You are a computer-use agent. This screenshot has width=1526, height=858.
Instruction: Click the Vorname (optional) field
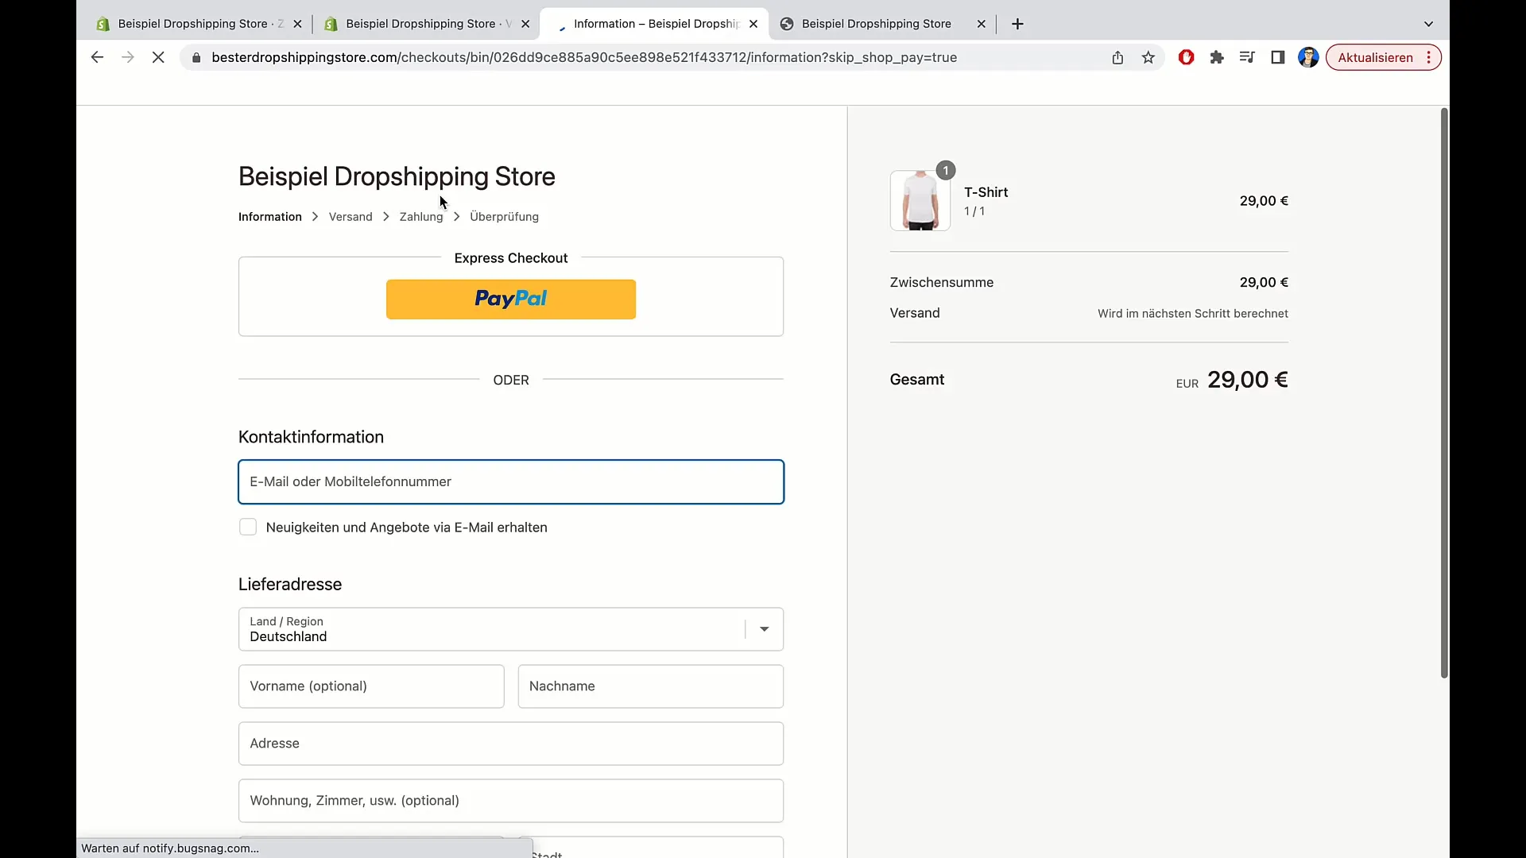(x=371, y=686)
